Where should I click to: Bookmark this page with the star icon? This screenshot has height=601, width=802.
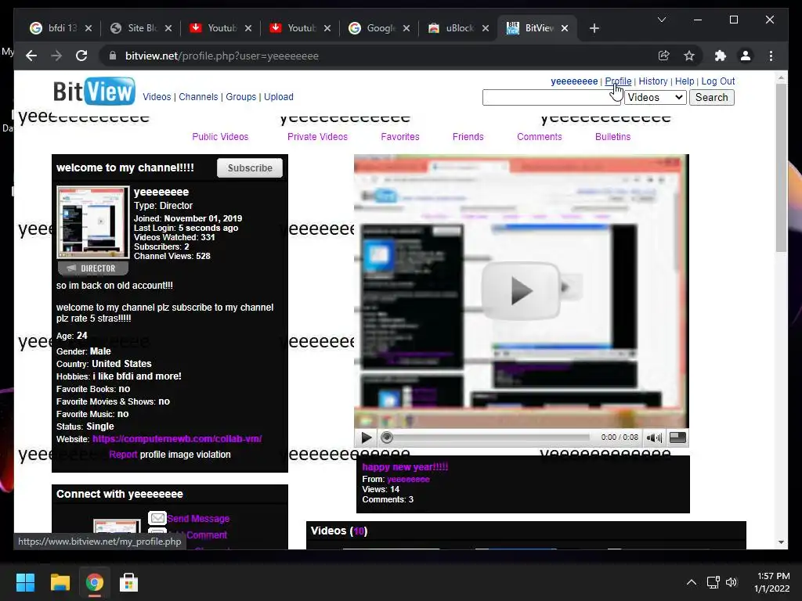click(689, 56)
